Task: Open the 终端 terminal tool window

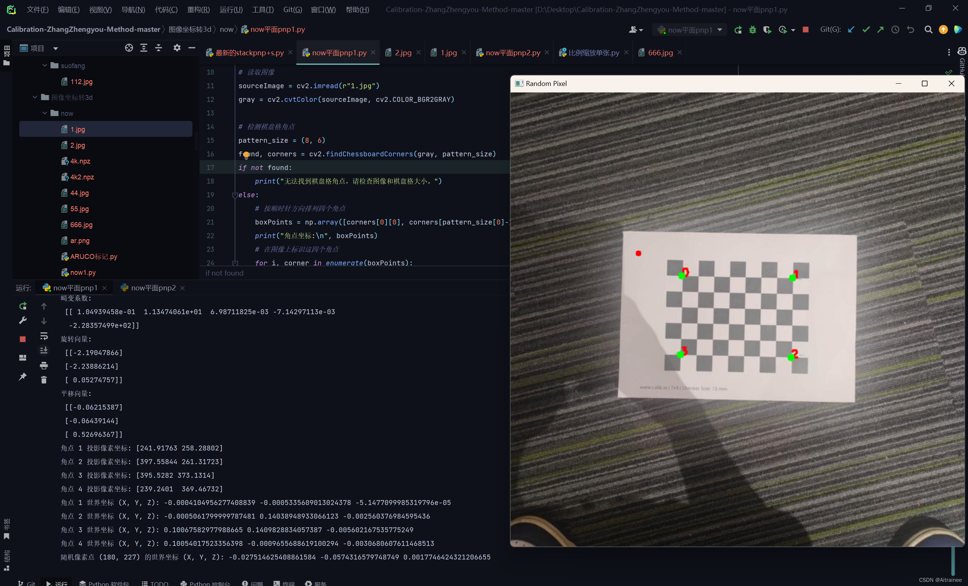Action: pos(284,583)
